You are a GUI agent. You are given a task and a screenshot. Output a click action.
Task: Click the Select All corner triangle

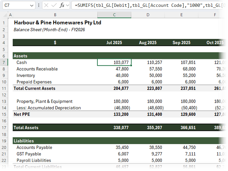tap(5, 15)
